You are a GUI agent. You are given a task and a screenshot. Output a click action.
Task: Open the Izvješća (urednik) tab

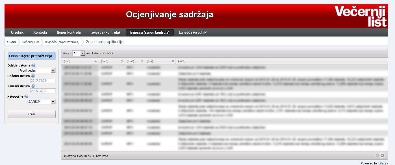tap(193, 33)
